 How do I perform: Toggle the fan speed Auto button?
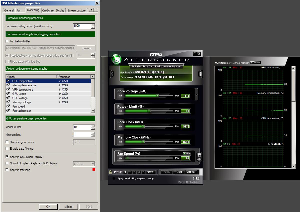[x=187, y=154]
